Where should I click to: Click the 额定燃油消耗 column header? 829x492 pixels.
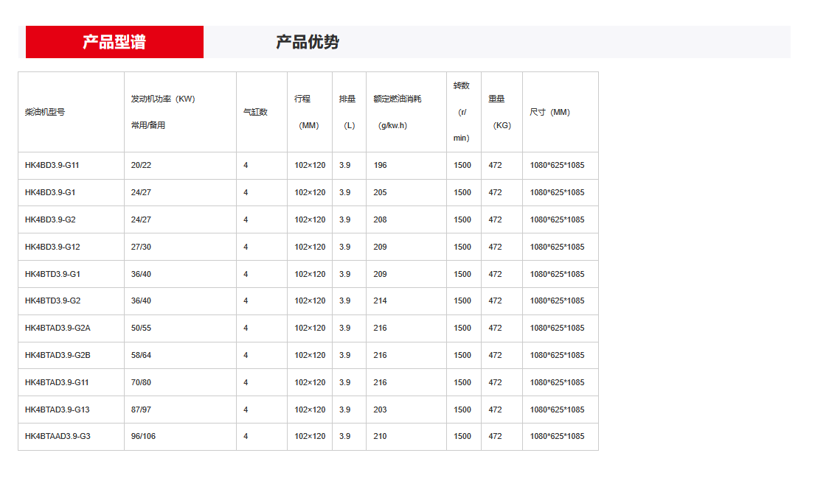click(406, 112)
